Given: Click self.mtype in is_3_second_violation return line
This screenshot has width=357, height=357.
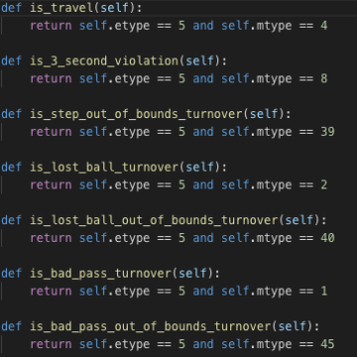Looking at the screenshot, I should tap(257, 78).
